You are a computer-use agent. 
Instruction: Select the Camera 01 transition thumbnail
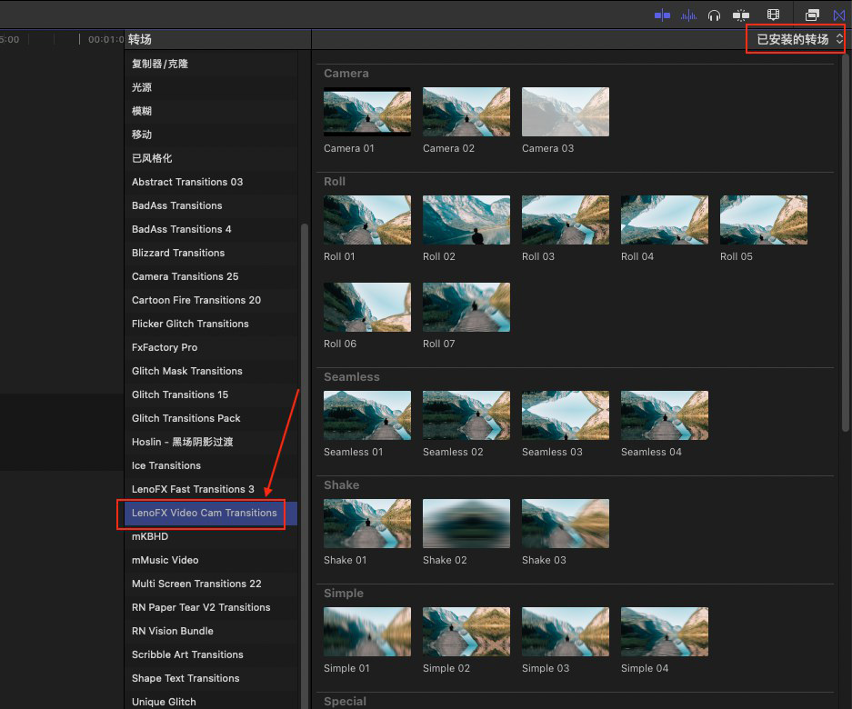tap(367, 112)
